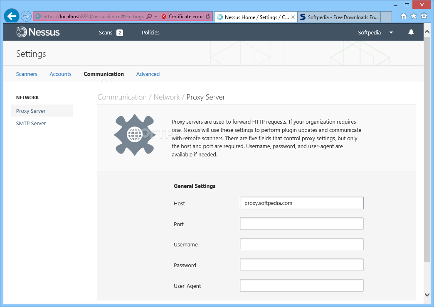Click the Communication breadcrumb
This screenshot has height=307, width=434.
point(122,97)
